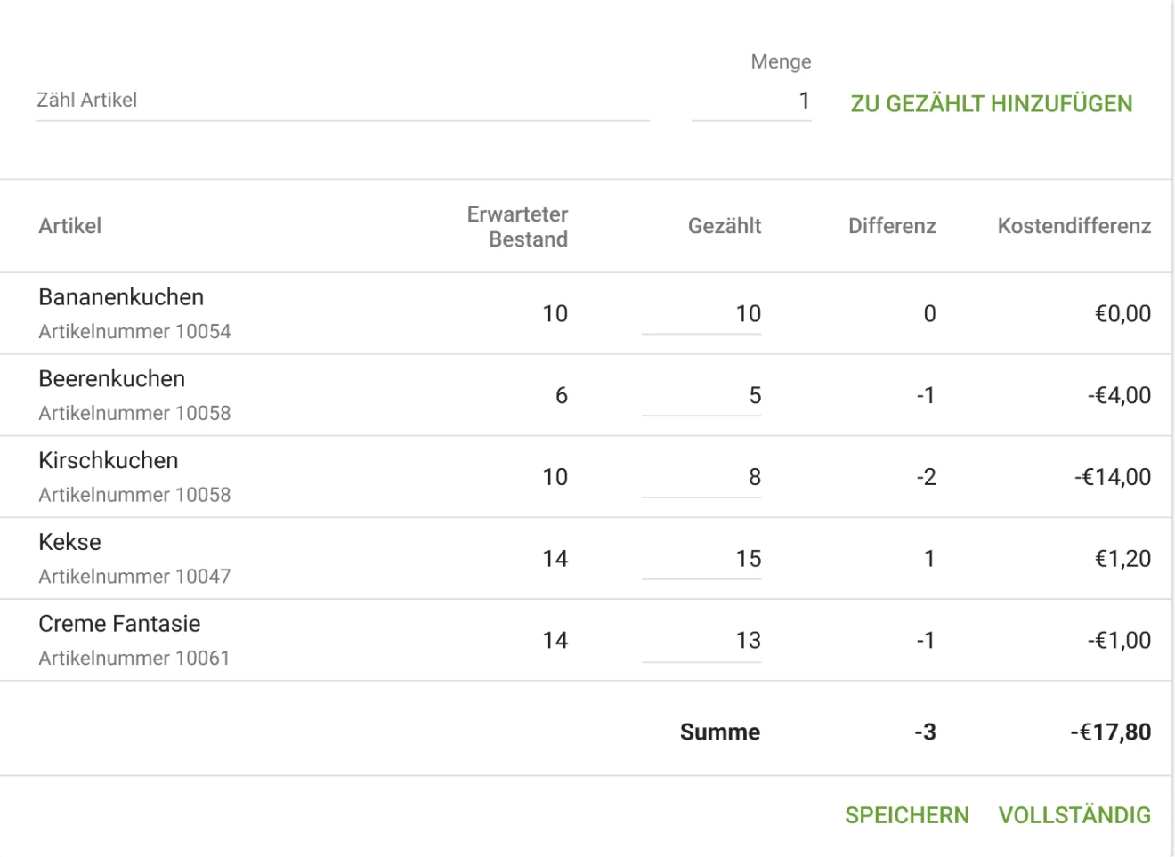Sort by the Differenz column header
Screen dimensions: 1175x857
pos(892,226)
